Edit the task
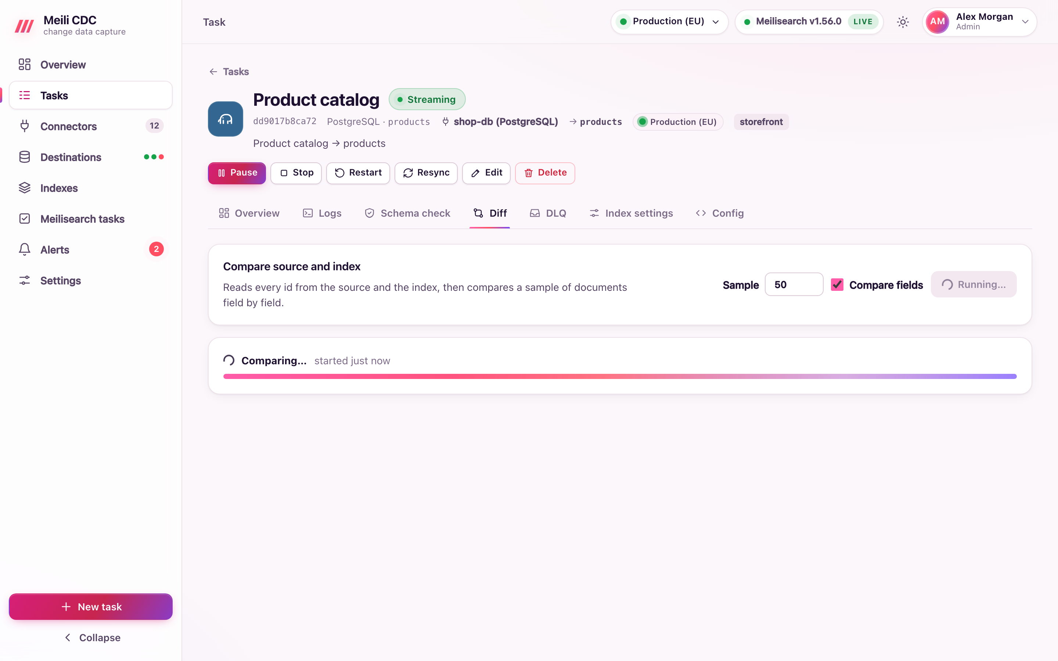Image resolution: width=1058 pixels, height=661 pixels. coord(486,173)
